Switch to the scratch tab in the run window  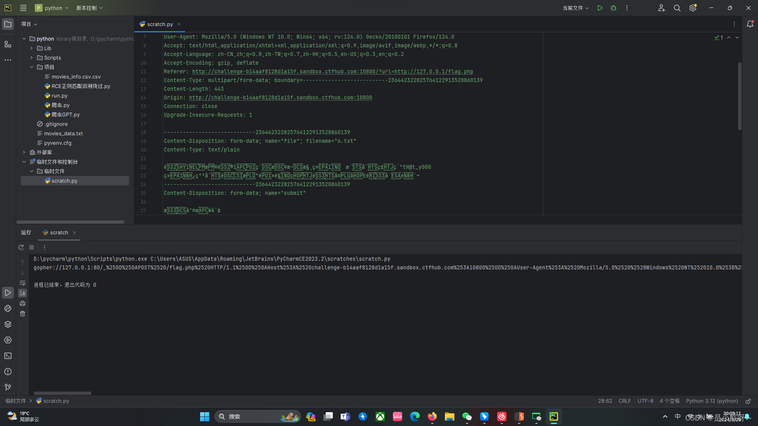pos(59,232)
